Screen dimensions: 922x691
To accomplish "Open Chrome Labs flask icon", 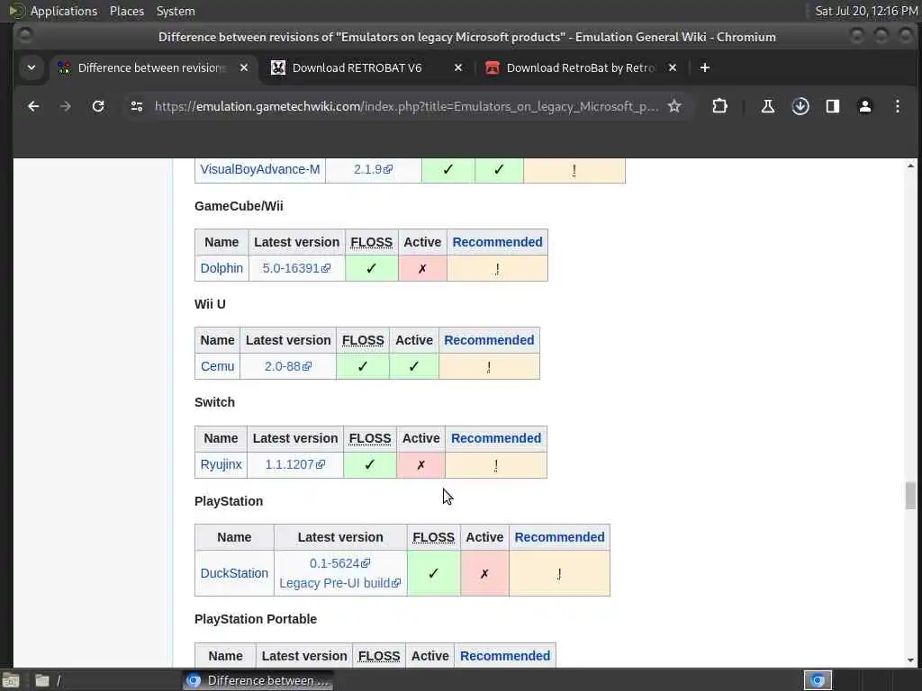I will coord(768,106).
